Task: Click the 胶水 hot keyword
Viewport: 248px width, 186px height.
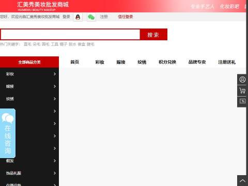Action: point(72,44)
